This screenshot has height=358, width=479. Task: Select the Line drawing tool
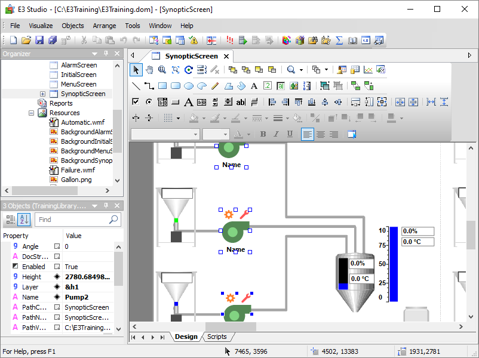coord(136,86)
